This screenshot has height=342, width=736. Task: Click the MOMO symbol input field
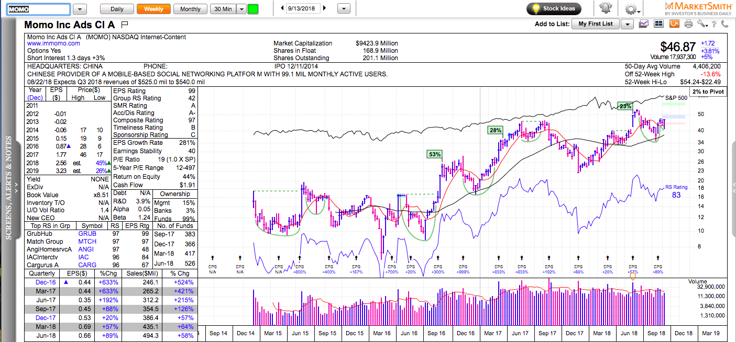pos(39,9)
